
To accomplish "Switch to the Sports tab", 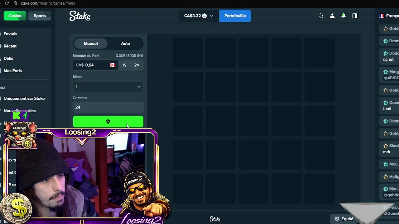I will (40, 16).
